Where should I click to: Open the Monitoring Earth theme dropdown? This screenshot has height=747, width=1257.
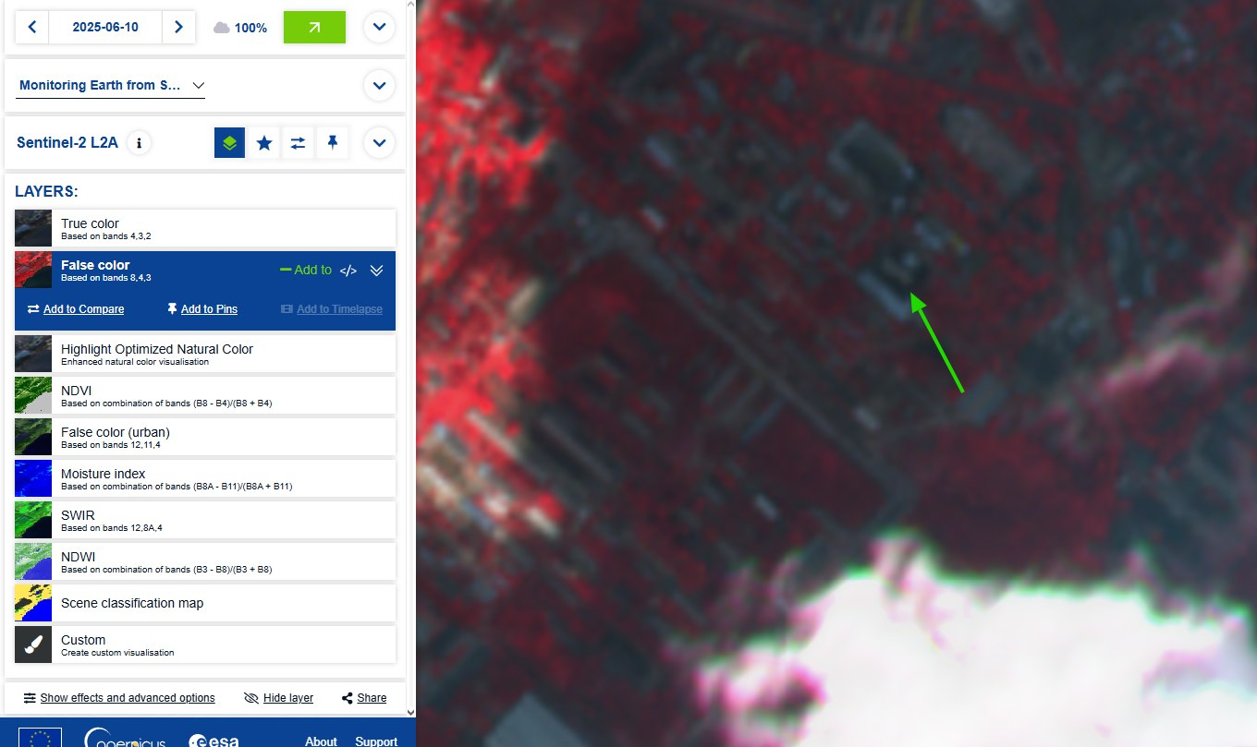coord(111,85)
